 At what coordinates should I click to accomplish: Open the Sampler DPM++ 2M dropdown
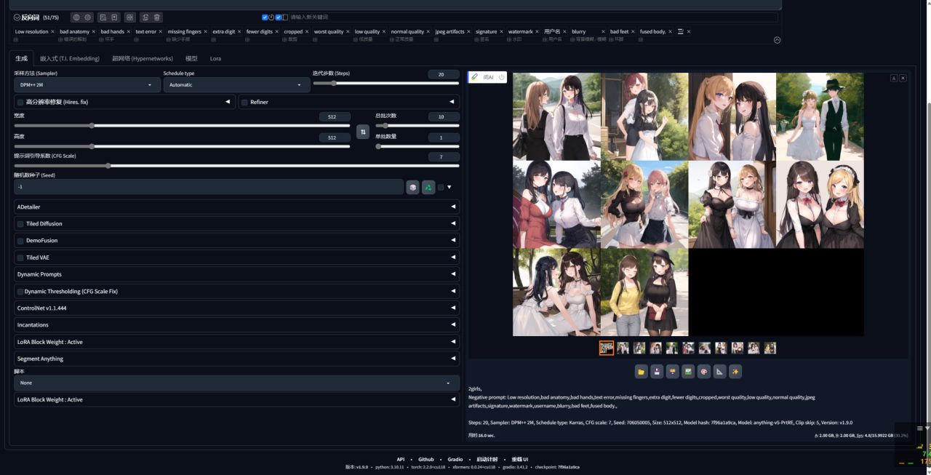pos(87,85)
